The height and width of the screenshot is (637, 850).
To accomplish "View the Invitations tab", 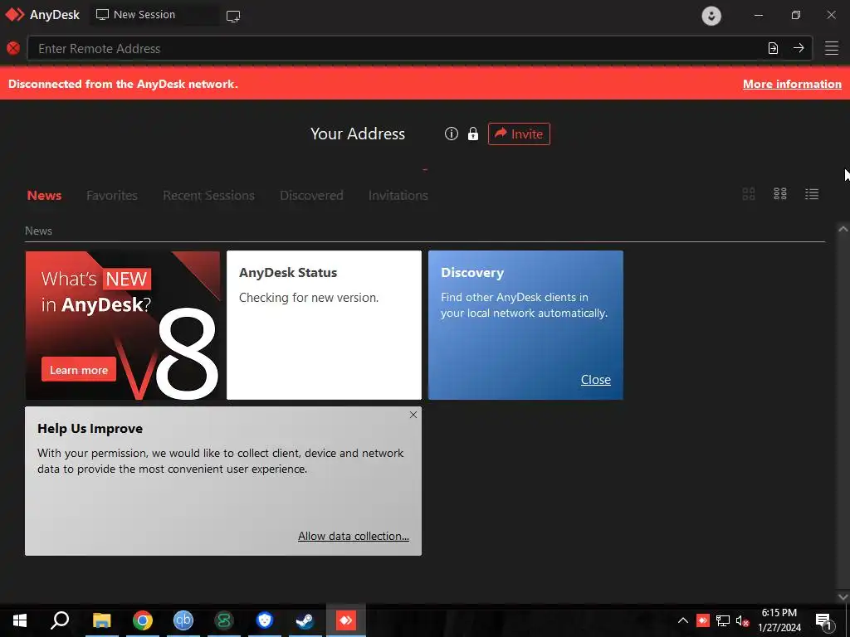I will [398, 196].
